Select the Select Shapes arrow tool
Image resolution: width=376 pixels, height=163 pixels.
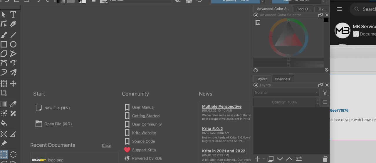pos(4,14)
